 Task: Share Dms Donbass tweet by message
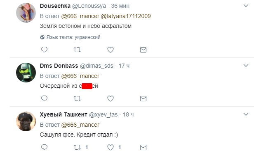(143, 99)
